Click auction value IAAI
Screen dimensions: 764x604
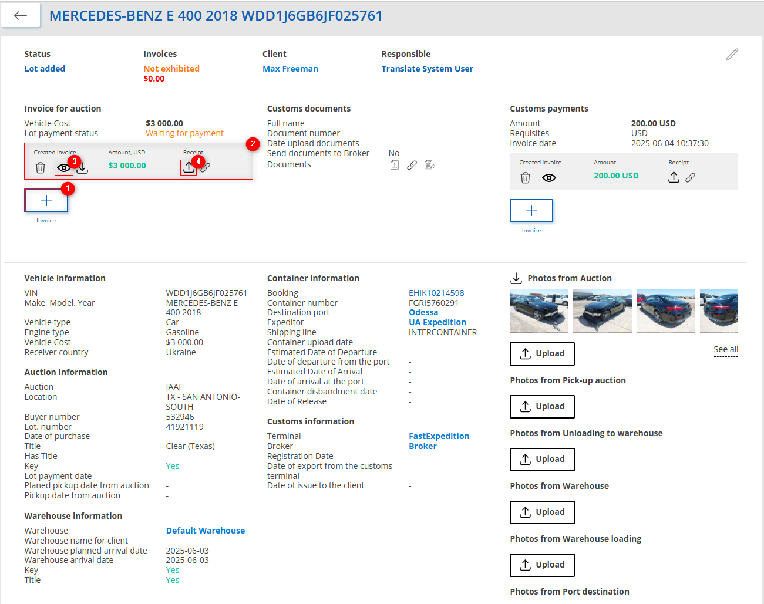173,387
